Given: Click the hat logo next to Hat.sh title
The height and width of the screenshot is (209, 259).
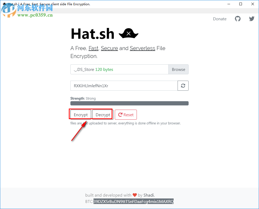Looking at the screenshot, I should coord(128,33).
